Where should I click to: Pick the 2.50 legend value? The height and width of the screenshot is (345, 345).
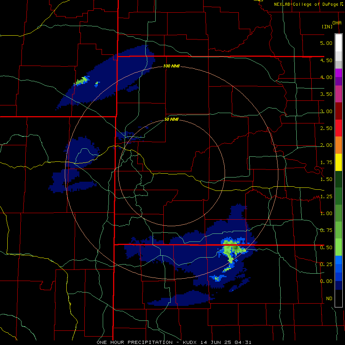click(326, 128)
